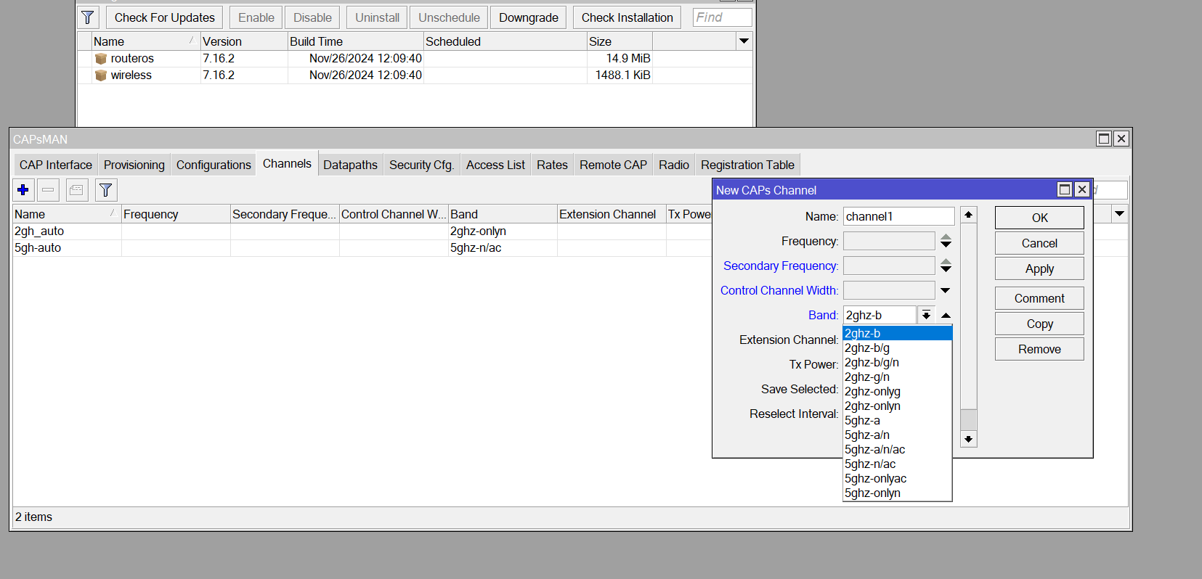Click the Check Installation button
The image size is (1202, 579).
coord(628,17)
